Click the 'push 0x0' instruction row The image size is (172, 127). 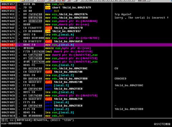pyautogui.click(x=52, y=11)
